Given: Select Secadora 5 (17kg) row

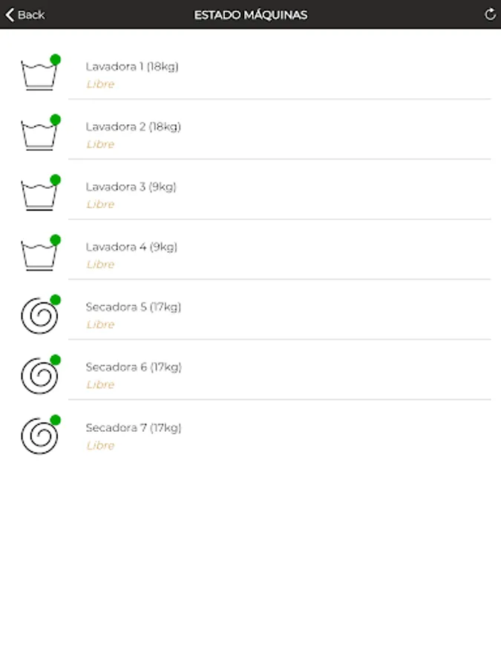Looking at the screenshot, I should (x=251, y=310).
